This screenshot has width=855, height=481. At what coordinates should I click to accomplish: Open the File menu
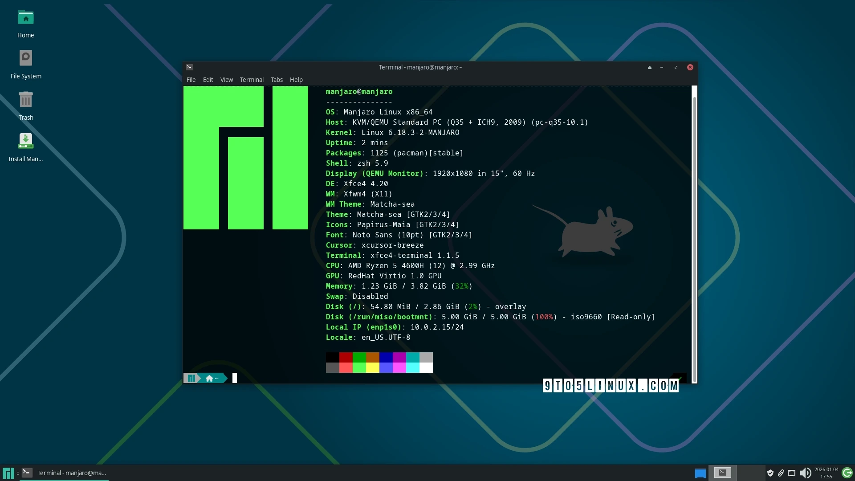pyautogui.click(x=191, y=80)
